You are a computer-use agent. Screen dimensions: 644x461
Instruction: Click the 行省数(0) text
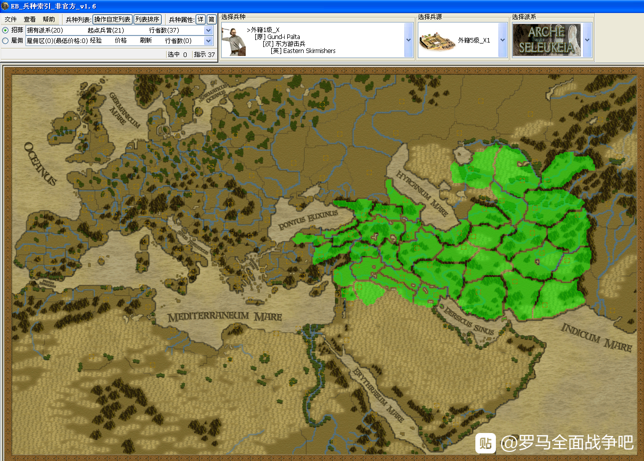[x=178, y=41]
